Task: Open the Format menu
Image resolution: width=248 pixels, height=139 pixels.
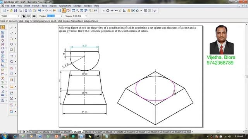Action: (x=36, y=6)
